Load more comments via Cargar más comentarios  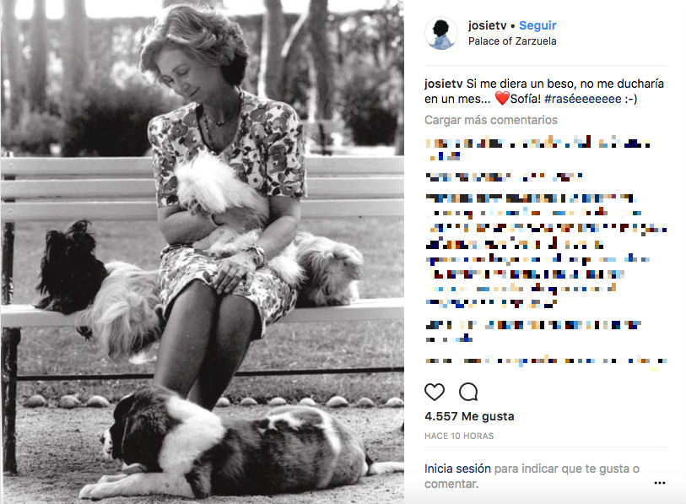(491, 120)
